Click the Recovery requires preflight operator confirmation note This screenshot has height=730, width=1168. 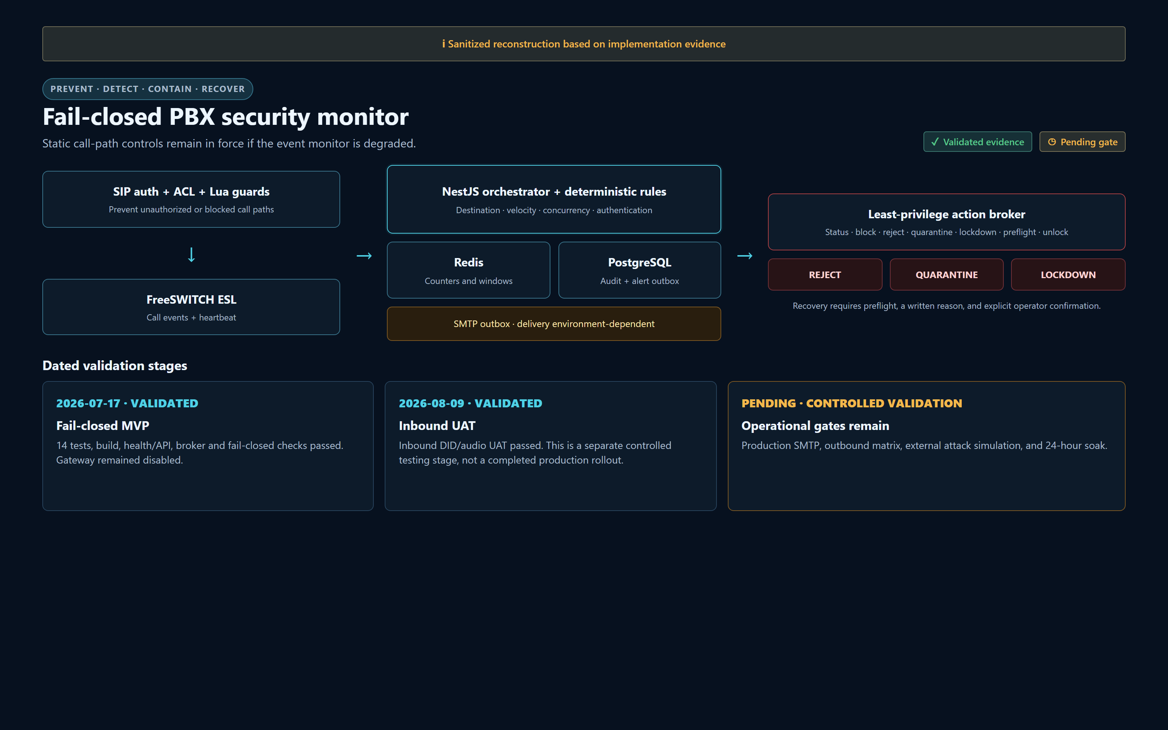pos(946,306)
